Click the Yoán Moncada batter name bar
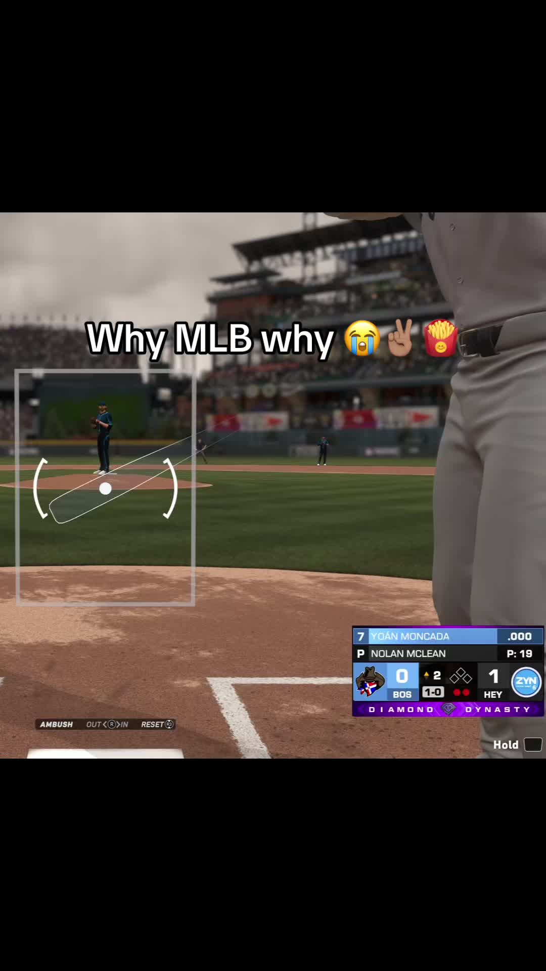546x971 pixels. (x=448, y=636)
